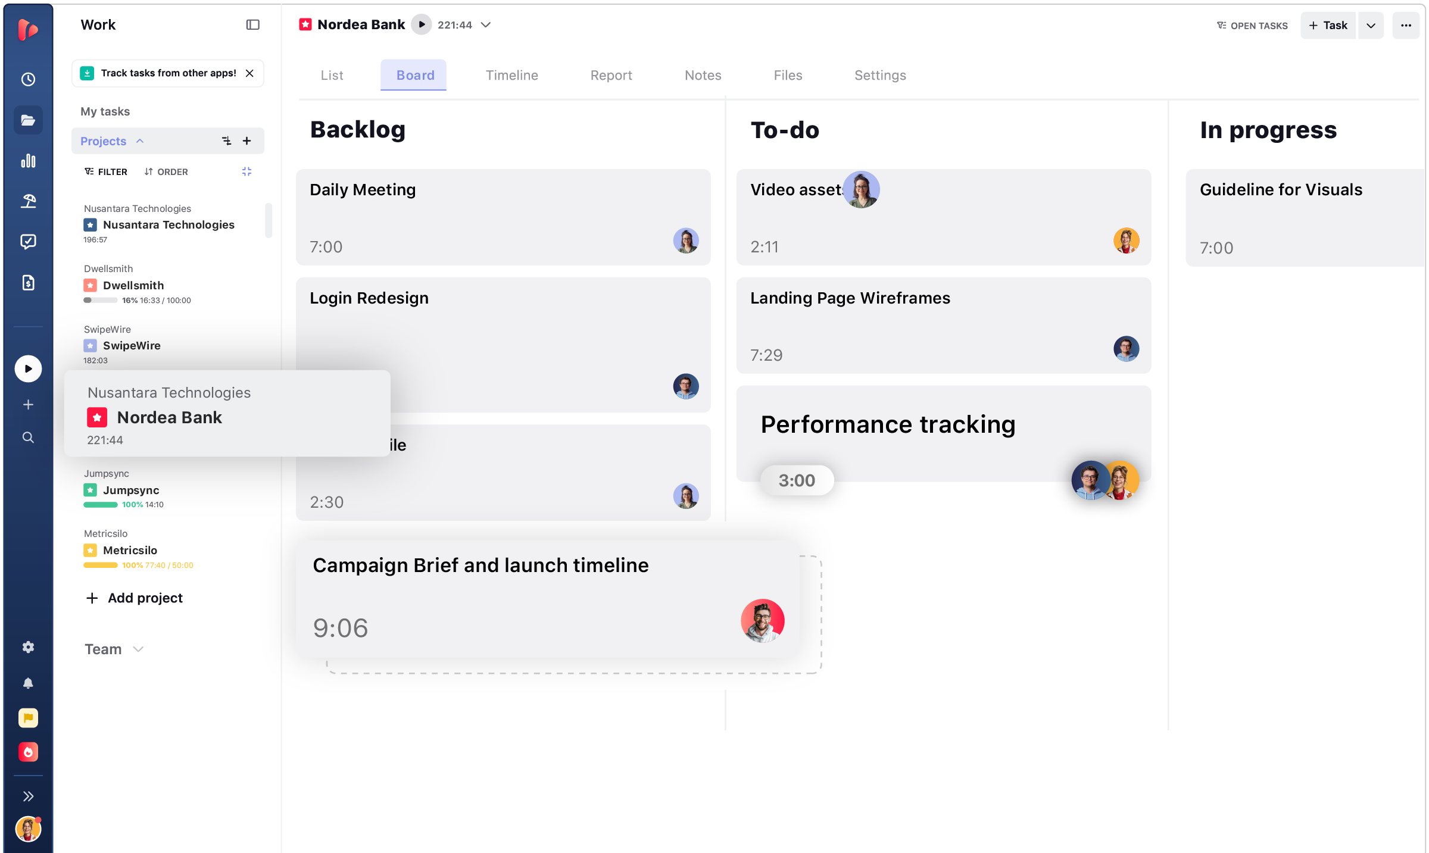Open the project Settings tab
Image resolution: width=1429 pixels, height=853 pixels.
[x=880, y=75]
